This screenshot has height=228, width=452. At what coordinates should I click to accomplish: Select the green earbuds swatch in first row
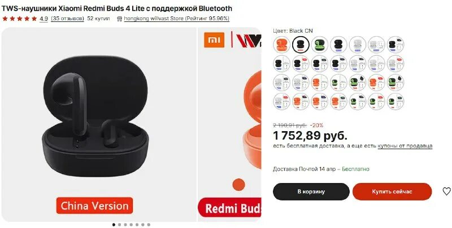(319, 45)
